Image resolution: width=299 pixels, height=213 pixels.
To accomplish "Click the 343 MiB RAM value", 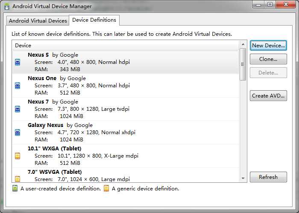I will (x=70, y=69).
